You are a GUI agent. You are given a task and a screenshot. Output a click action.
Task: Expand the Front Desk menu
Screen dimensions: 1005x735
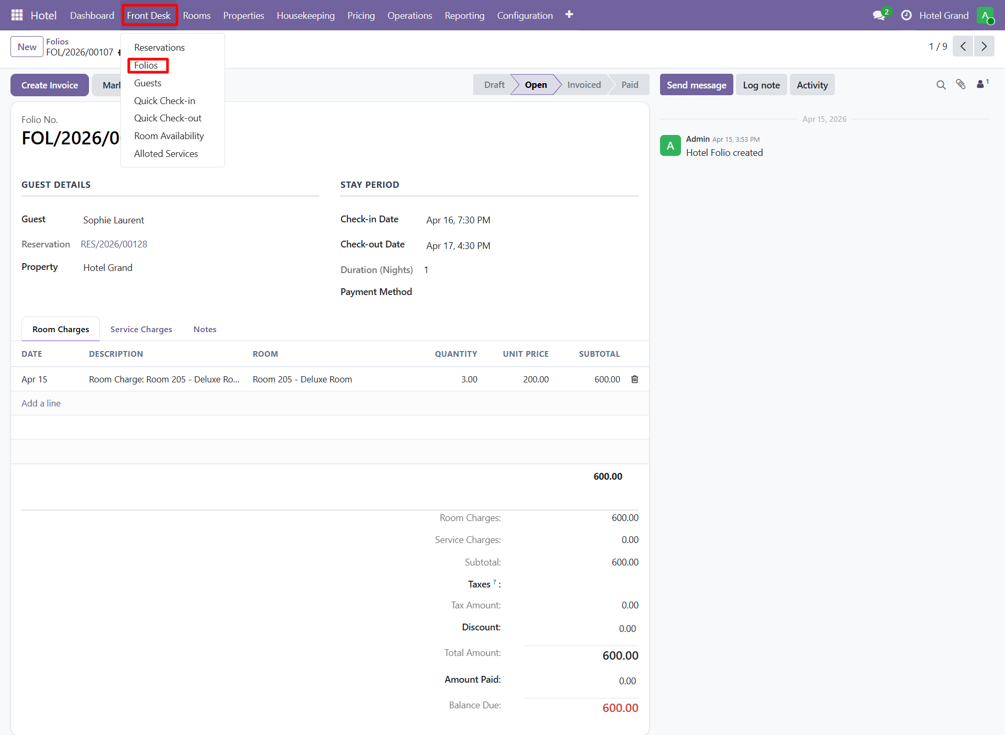click(x=149, y=15)
